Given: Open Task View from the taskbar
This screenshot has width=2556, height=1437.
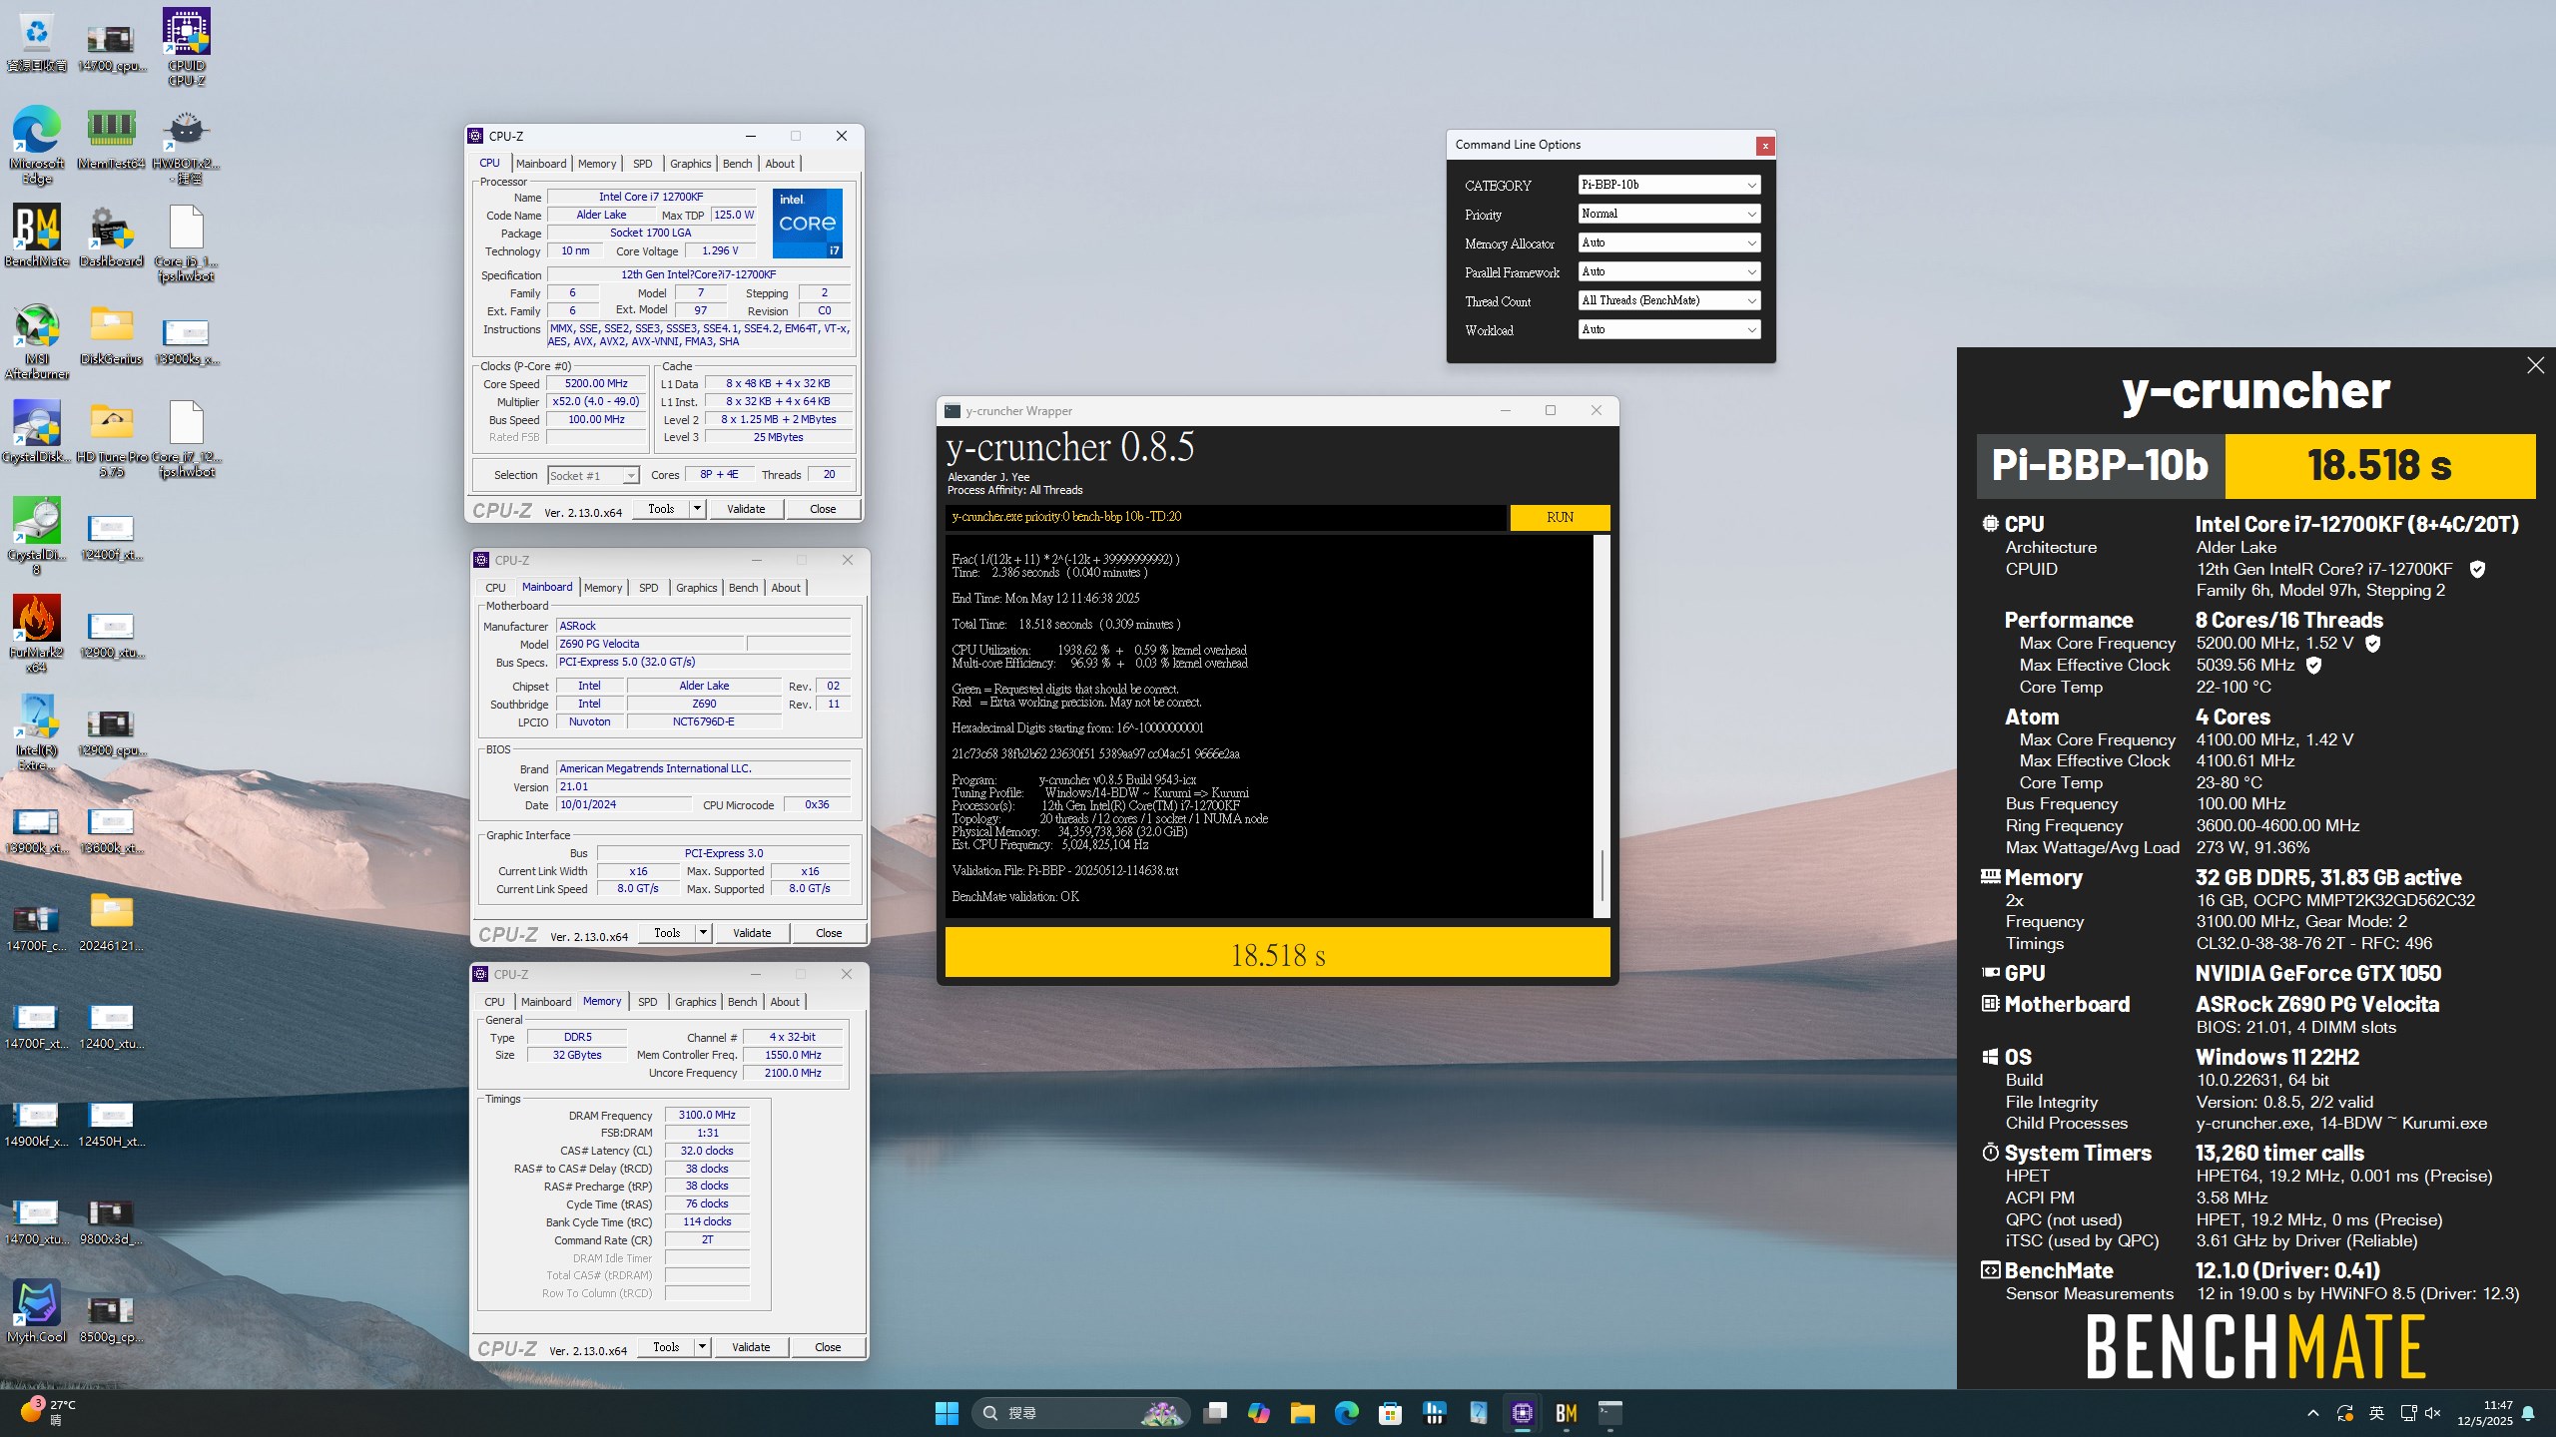Looking at the screenshot, I should 1214,1413.
